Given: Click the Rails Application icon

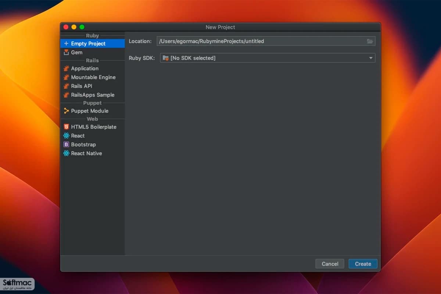Looking at the screenshot, I should click(66, 68).
